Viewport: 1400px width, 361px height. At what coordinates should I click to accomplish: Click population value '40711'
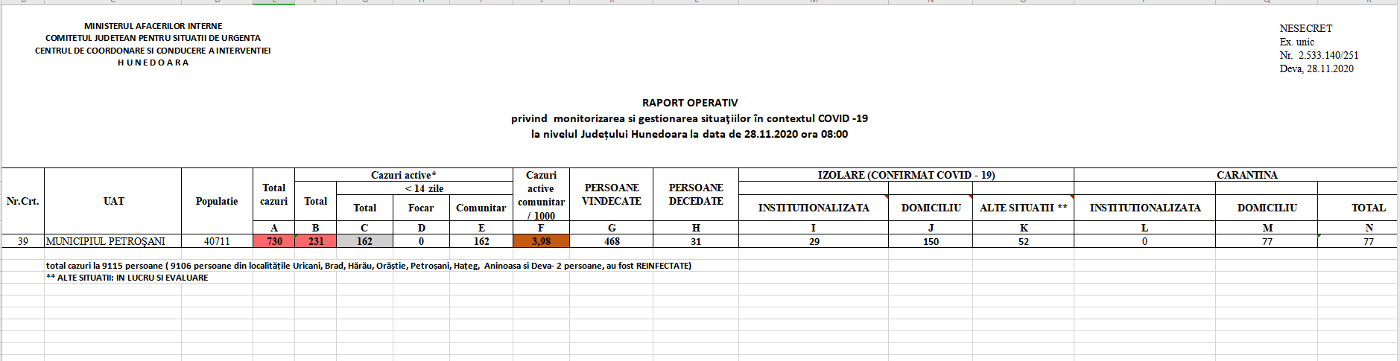point(217,241)
